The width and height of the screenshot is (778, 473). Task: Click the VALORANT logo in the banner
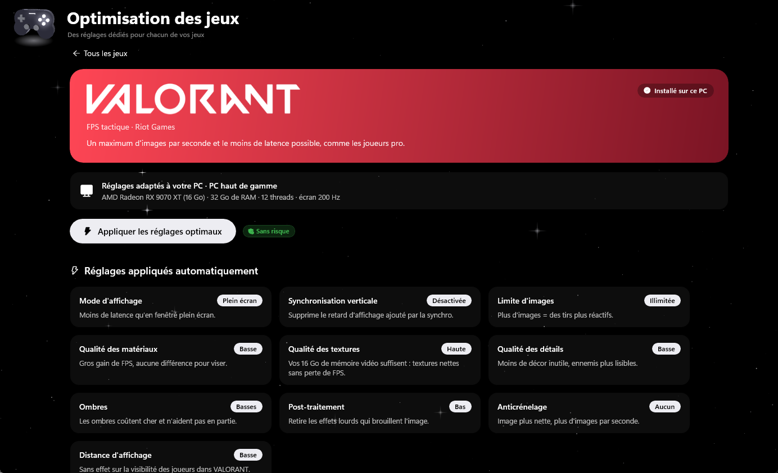click(193, 99)
